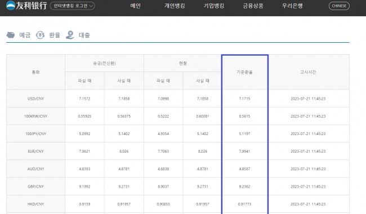
Task: Click the KRW cash value 0.60081
Action: click(x=203, y=116)
